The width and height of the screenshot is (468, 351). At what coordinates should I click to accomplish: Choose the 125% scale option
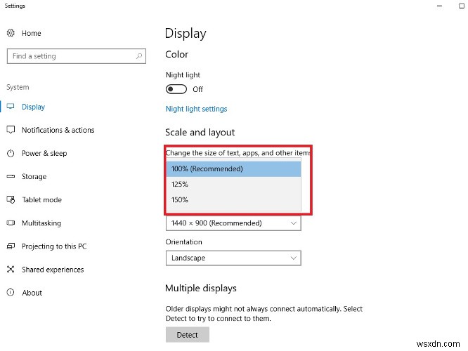click(234, 185)
